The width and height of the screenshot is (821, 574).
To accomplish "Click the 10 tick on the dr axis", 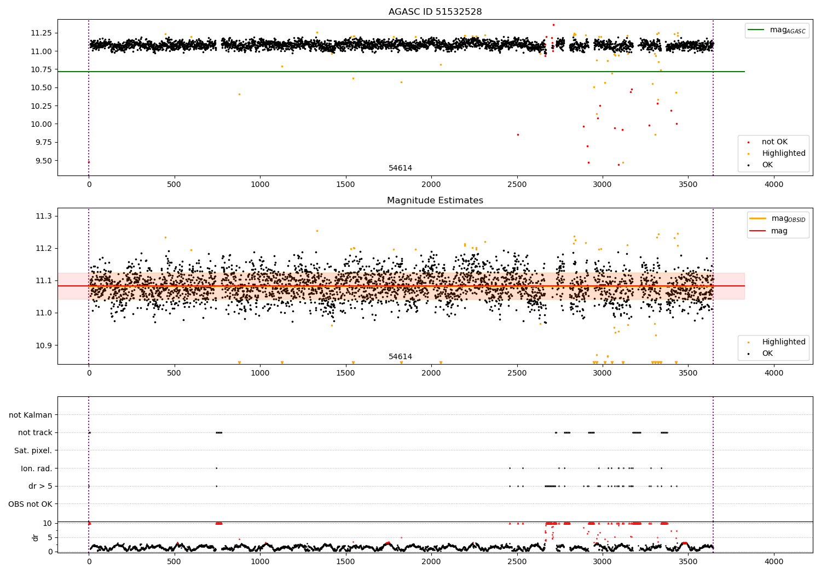I will [x=48, y=524].
